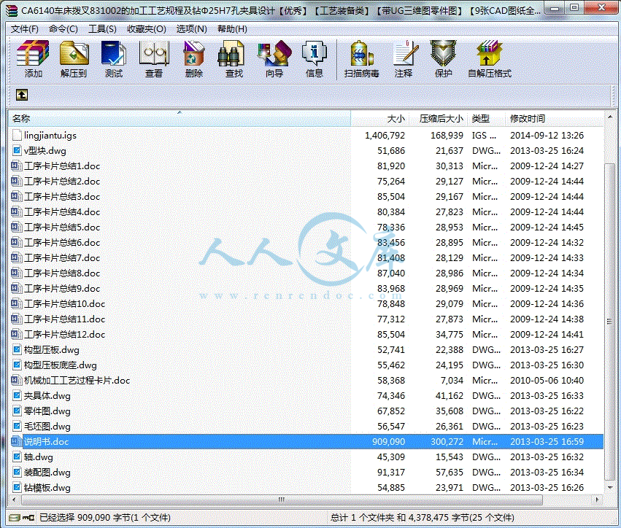
Task: Select the icon of 机械加工工艺过程卡片.doc
Action: tap(17, 380)
